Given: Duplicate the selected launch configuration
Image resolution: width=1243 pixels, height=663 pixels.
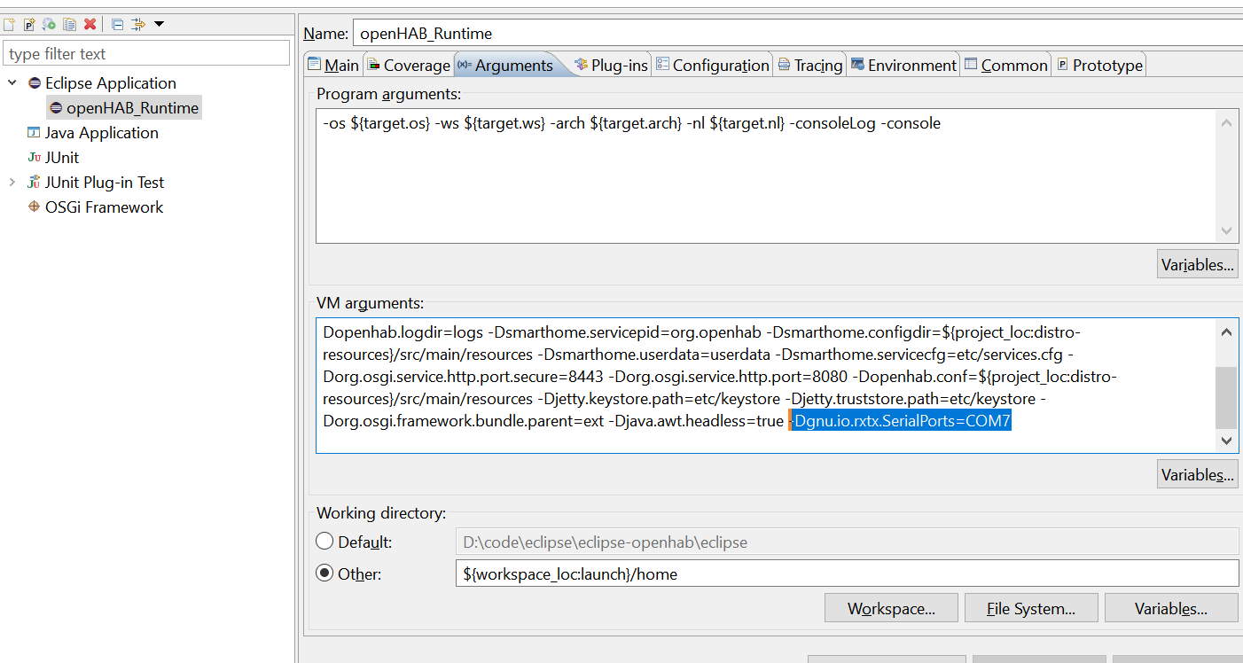Looking at the screenshot, I should [69, 25].
